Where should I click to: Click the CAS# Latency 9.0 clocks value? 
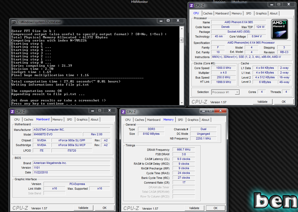(184, 159)
